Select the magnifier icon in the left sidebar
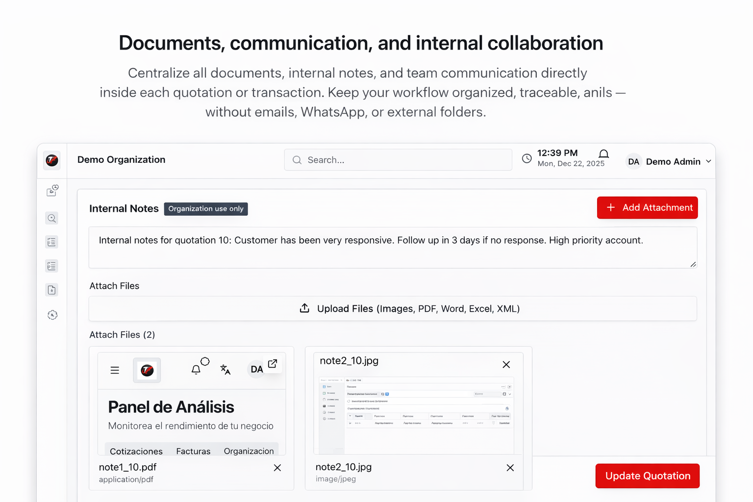This screenshot has width=753, height=502. (x=52, y=218)
